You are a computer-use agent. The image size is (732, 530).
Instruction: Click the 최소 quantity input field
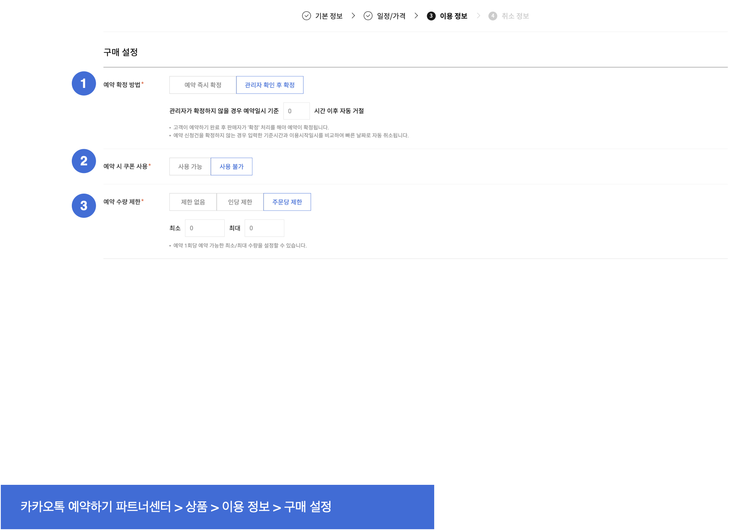click(205, 228)
